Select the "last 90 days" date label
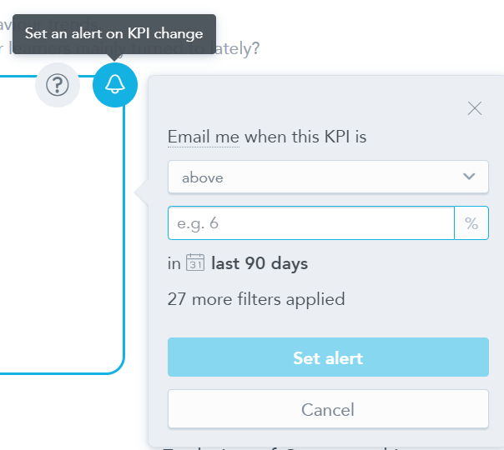 [260, 263]
